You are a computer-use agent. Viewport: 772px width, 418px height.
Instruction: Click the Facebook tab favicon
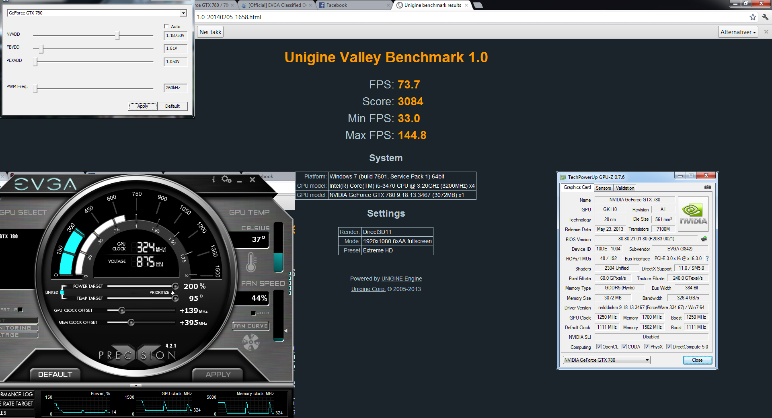tap(322, 5)
